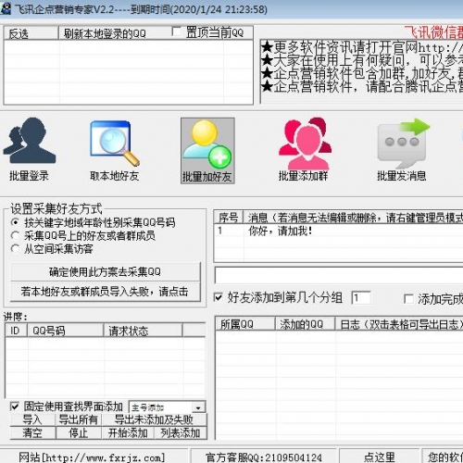Image resolution: width=463 pixels, height=463 pixels.
Task: Click the 停止 button
Action: tap(79, 432)
